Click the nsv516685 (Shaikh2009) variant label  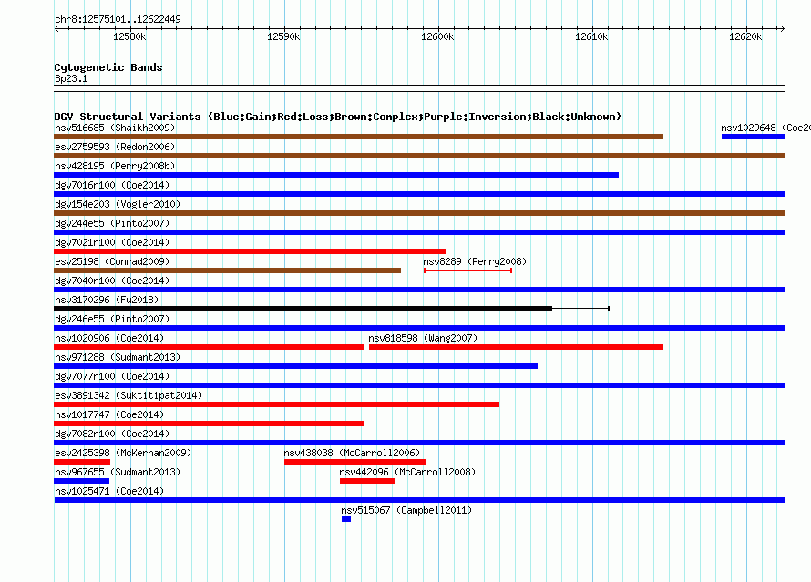(115, 128)
